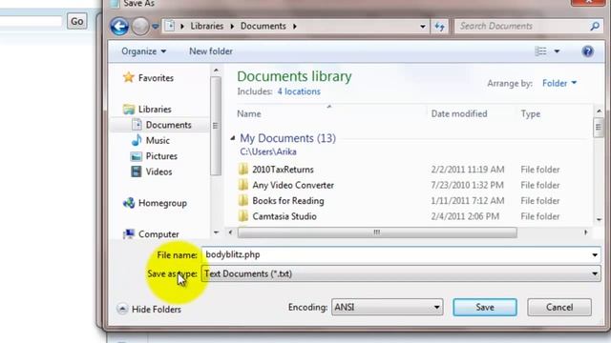Screen dimensions: 611x343
Task: Click horizontal scrollbar right arrow
Action: coord(585,232)
